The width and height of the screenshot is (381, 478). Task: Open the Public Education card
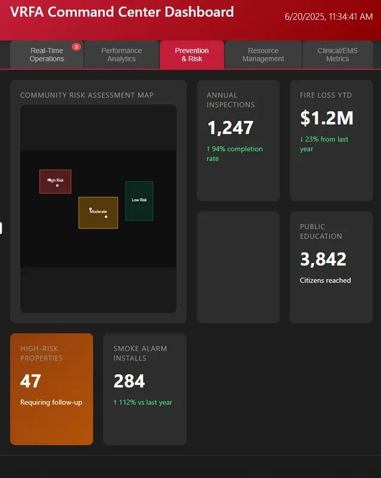point(332,267)
